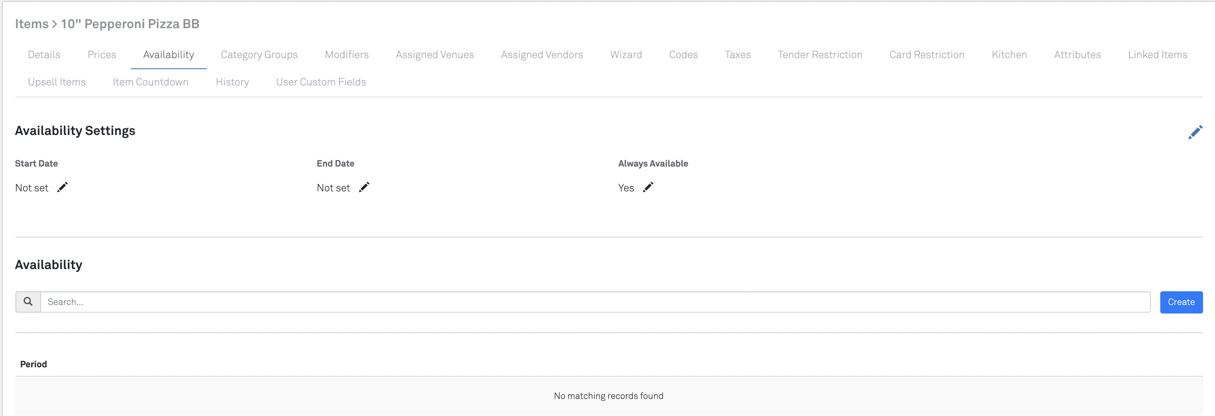Open the Details tab
The height and width of the screenshot is (416, 1215).
(x=44, y=55)
